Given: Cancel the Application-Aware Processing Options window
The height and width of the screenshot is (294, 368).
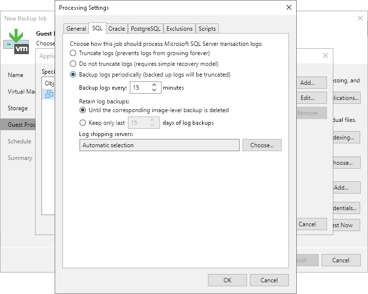Looking at the screenshot, I should (312, 224).
